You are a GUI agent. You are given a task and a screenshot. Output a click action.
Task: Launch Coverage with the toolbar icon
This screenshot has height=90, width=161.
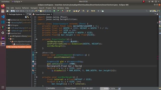[x=58, y=11]
